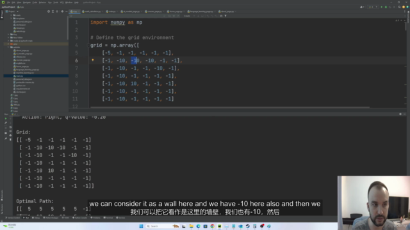Open Steam from the taskbar
Screen dimensions: 410x230
248,226
